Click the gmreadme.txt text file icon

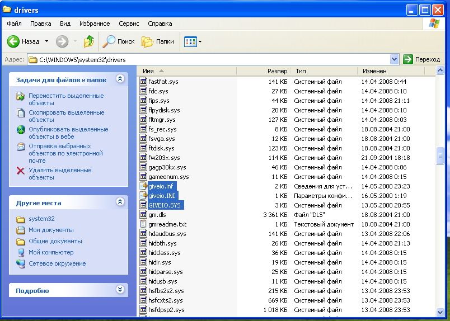(x=144, y=224)
